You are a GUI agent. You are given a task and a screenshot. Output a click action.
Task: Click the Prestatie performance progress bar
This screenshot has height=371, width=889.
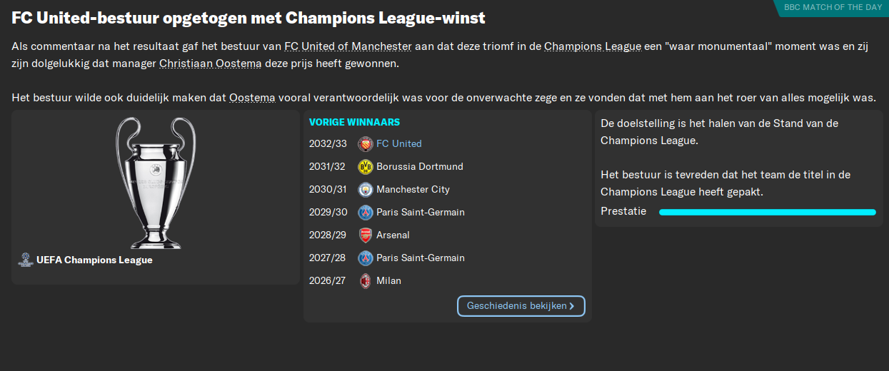click(x=767, y=212)
